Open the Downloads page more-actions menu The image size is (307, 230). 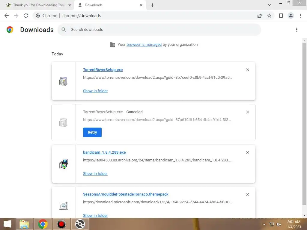tap(297, 30)
